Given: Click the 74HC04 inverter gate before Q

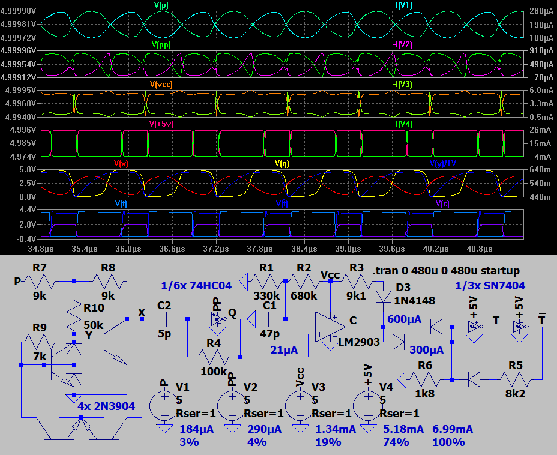Looking at the screenshot, I should 215,319.
